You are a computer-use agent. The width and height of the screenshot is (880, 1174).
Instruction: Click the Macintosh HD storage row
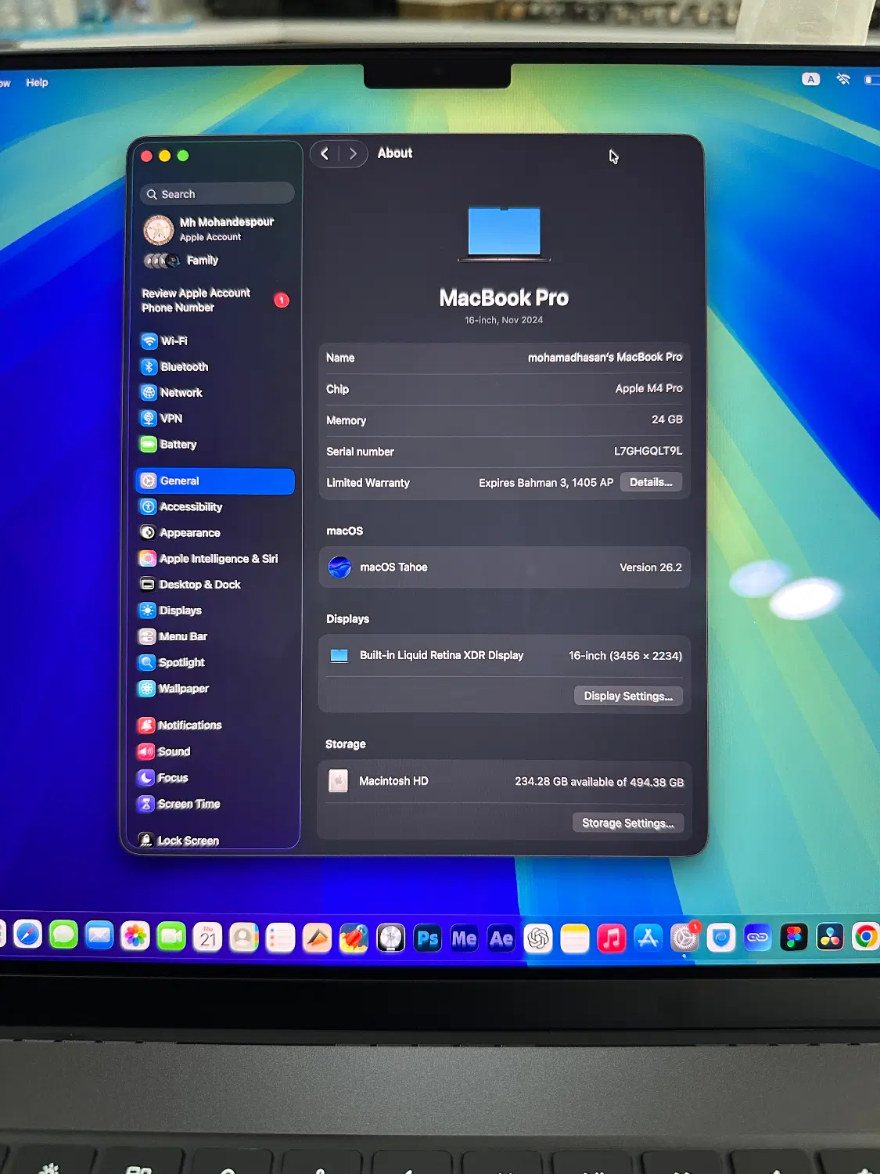click(x=505, y=781)
